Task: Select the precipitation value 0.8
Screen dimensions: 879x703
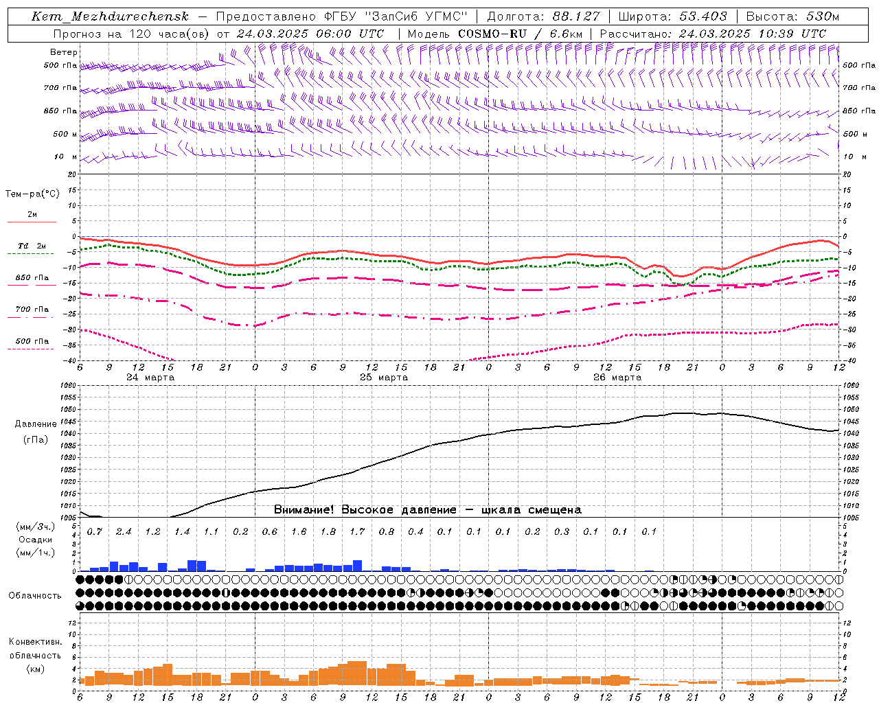Action: [386, 531]
